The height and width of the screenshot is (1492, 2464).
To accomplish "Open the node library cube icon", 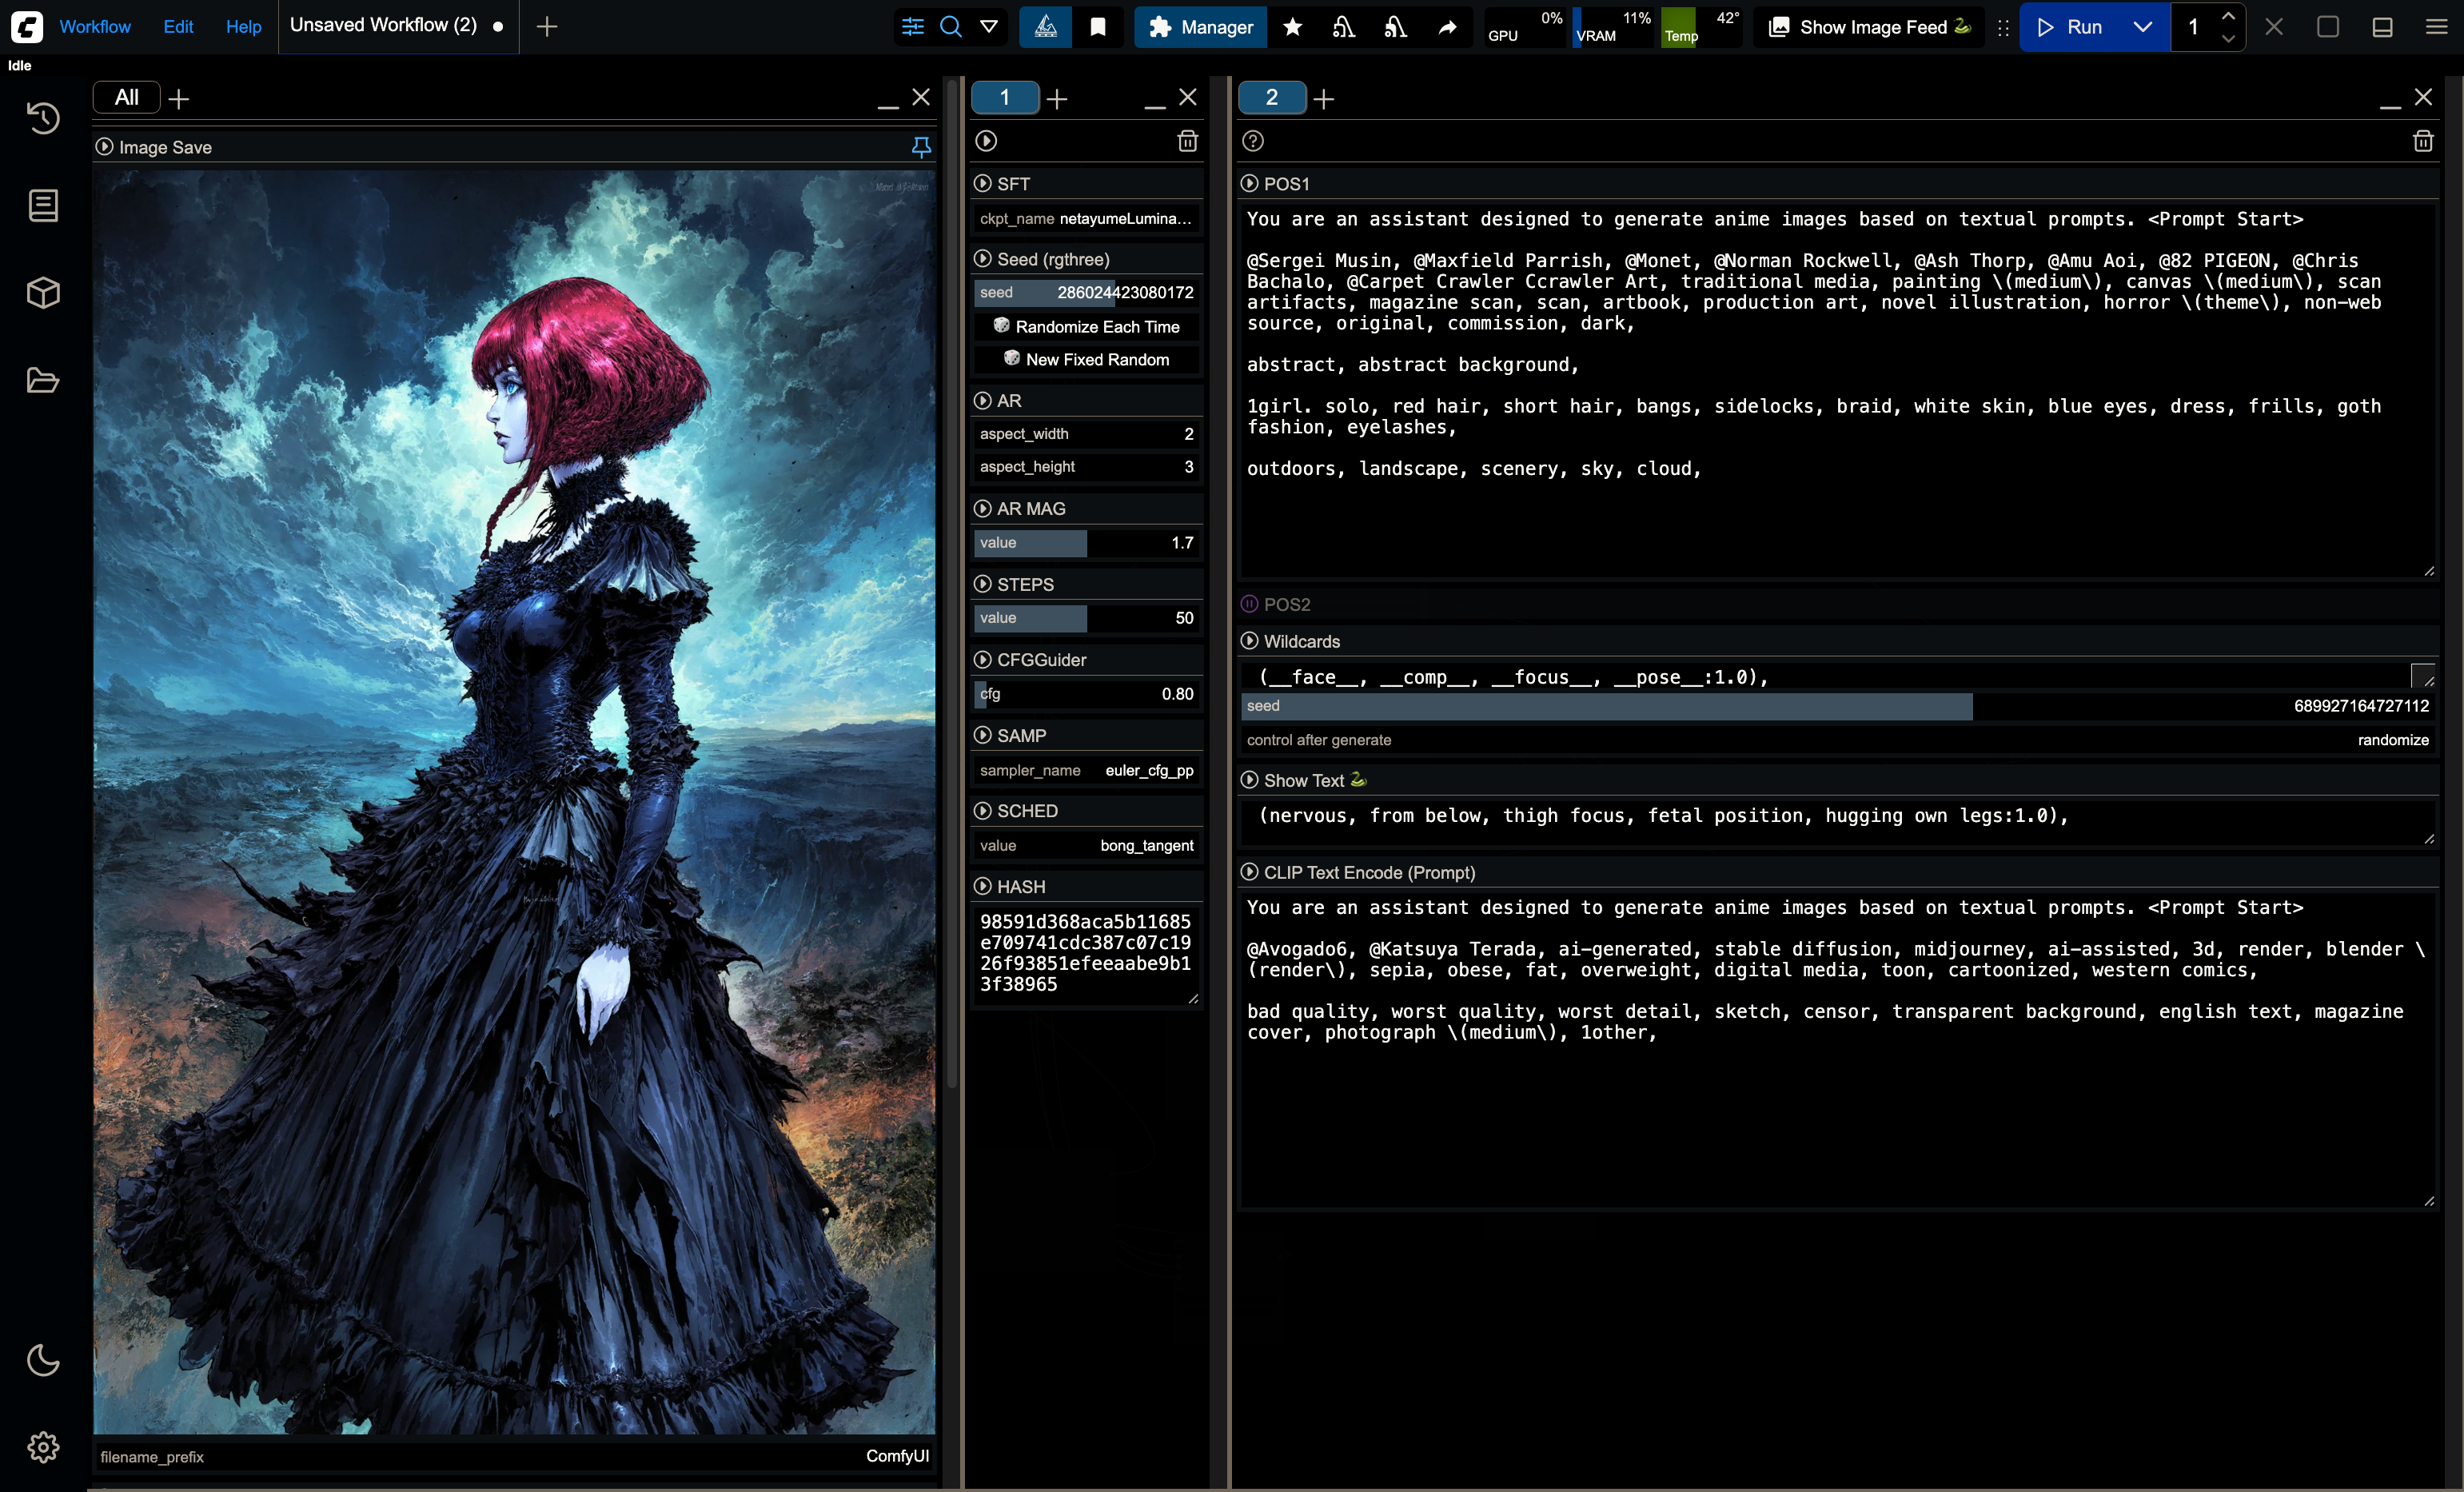I will pyautogui.click(x=43, y=293).
